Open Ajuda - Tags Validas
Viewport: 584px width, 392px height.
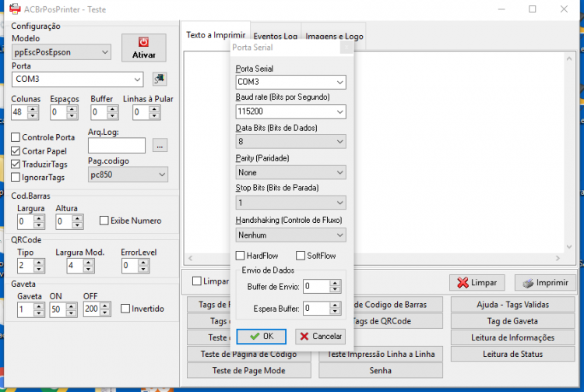pyautogui.click(x=512, y=305)
